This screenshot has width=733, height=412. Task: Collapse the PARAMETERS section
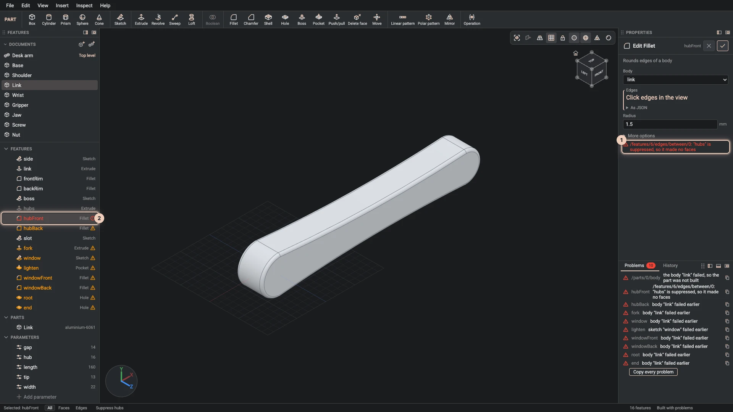coord(6,337)
